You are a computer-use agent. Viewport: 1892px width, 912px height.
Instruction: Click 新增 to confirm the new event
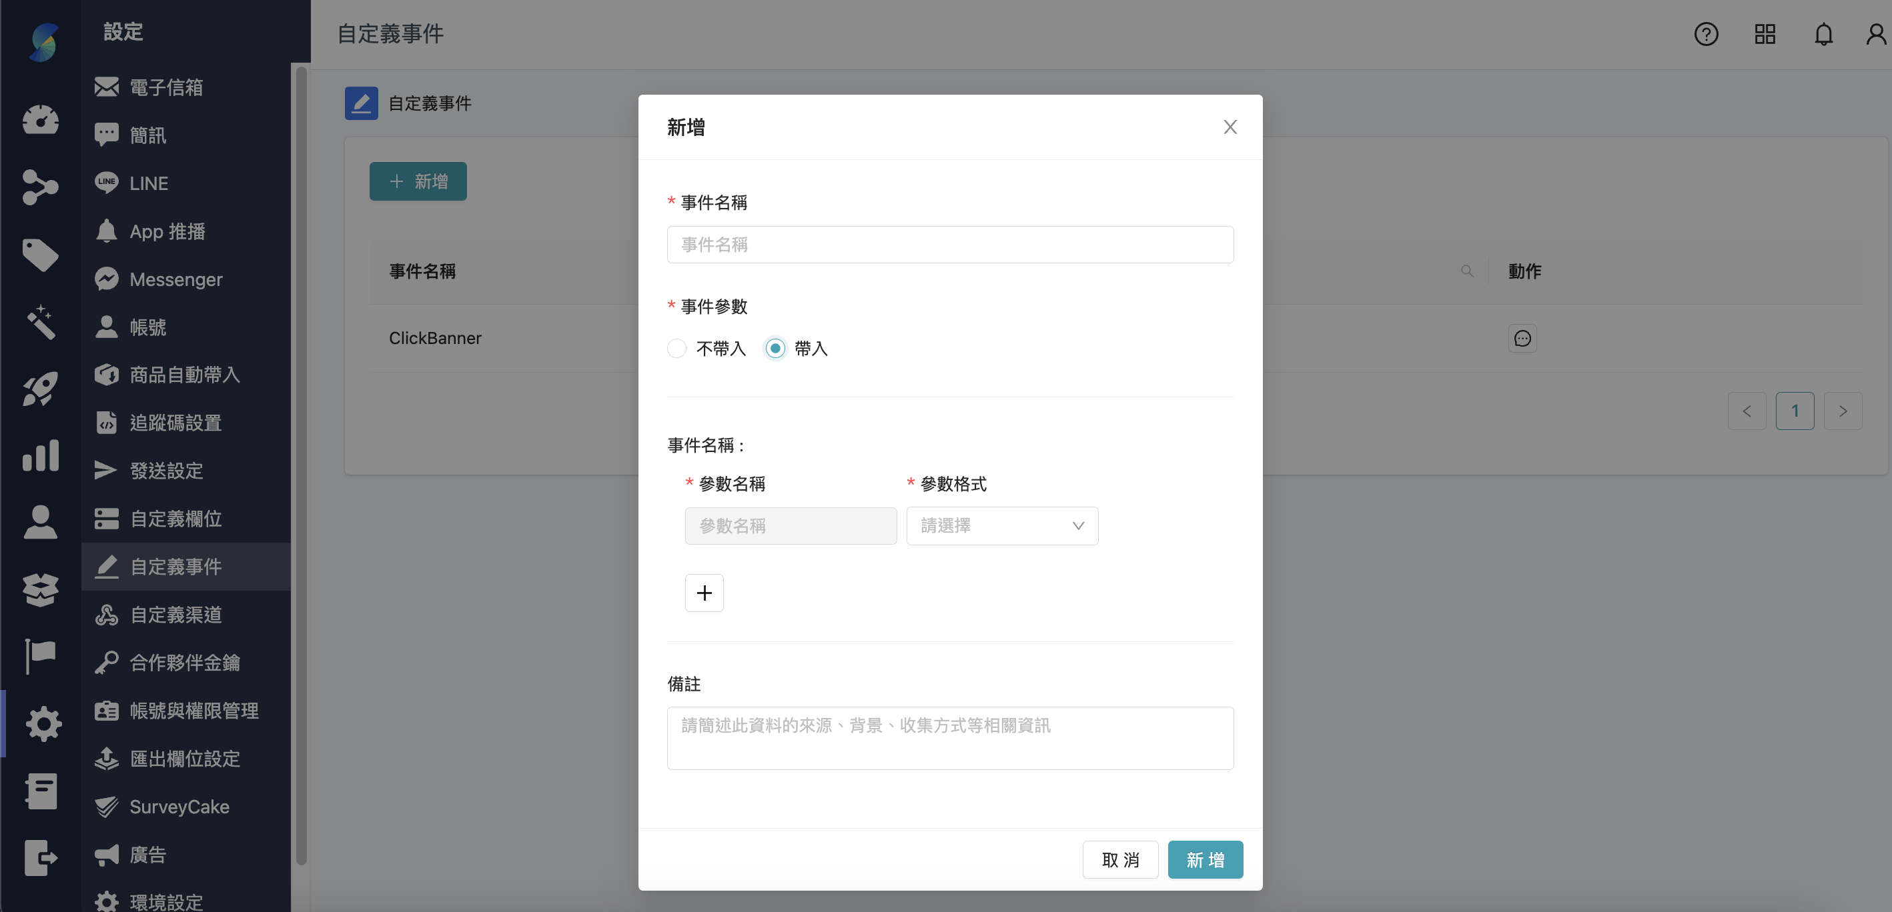1205,859
